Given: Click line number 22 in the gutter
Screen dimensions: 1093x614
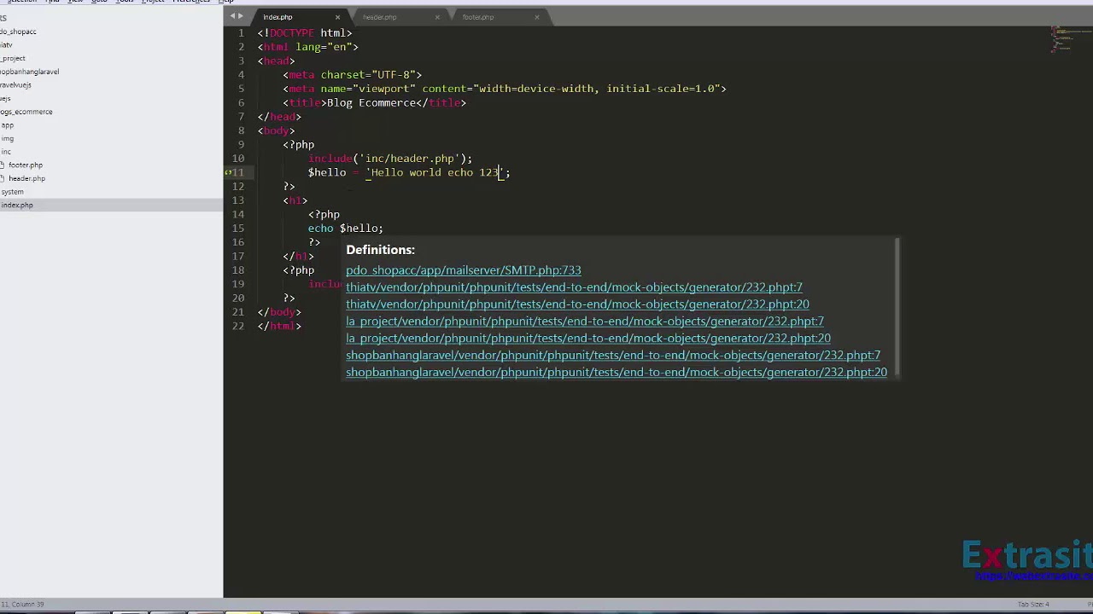Looking at the screenshot, I should [x=238, y=326].
